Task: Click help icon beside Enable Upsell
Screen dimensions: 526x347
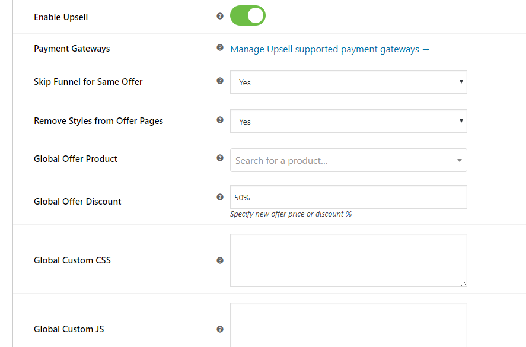Action: tap(220, 16)
